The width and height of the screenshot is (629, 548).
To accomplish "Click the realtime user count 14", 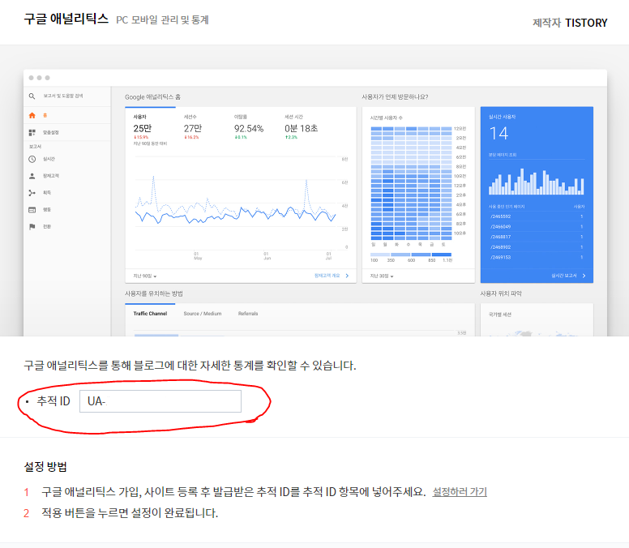I will click(499, 134).
